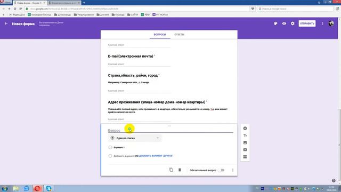Add a section from side toolbar
The height and width of the screenshot is (192, 341).
click(x=245, y=157)
